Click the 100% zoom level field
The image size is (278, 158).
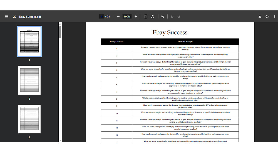pos(127,17)
